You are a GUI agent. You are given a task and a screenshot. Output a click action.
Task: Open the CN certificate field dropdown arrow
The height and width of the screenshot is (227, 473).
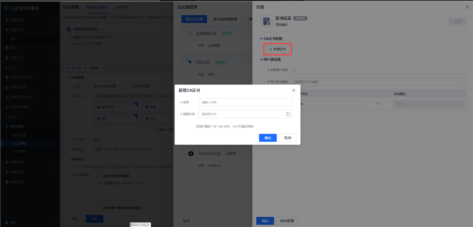point(363,104)
